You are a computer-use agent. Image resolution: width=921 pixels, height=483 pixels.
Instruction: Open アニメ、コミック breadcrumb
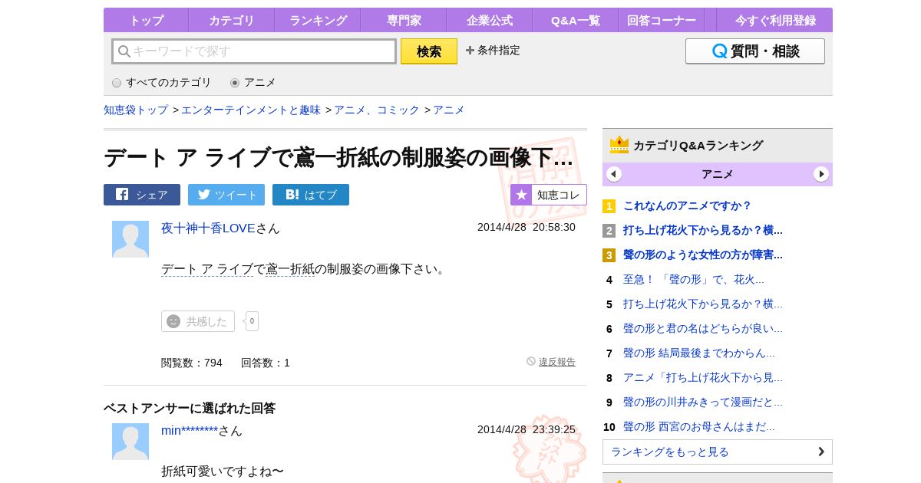pos(377,110)
